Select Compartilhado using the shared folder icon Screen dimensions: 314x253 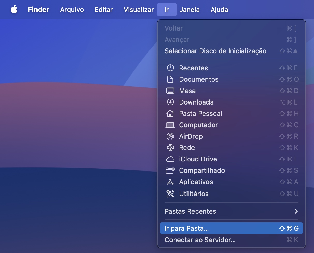[170, 170]
